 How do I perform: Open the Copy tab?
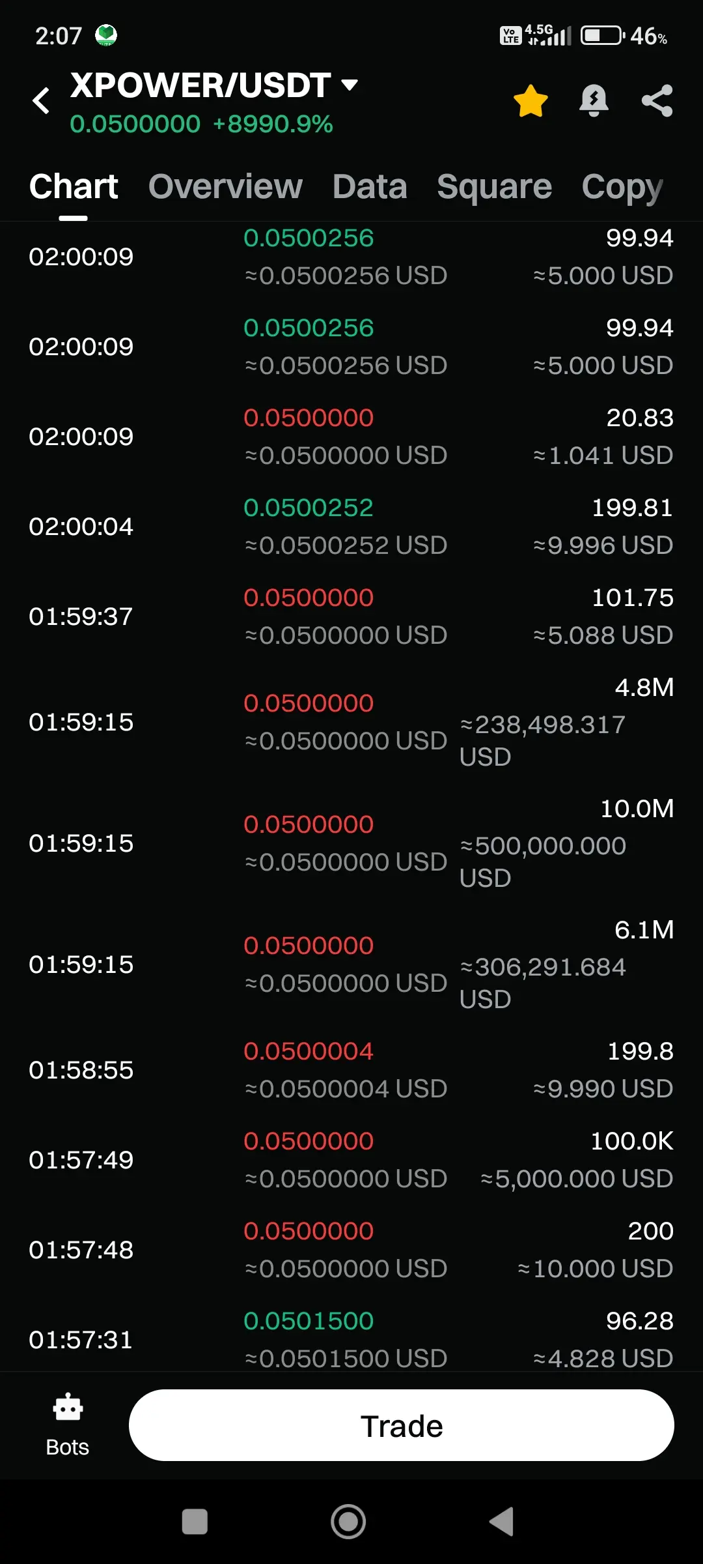point(622,187)
